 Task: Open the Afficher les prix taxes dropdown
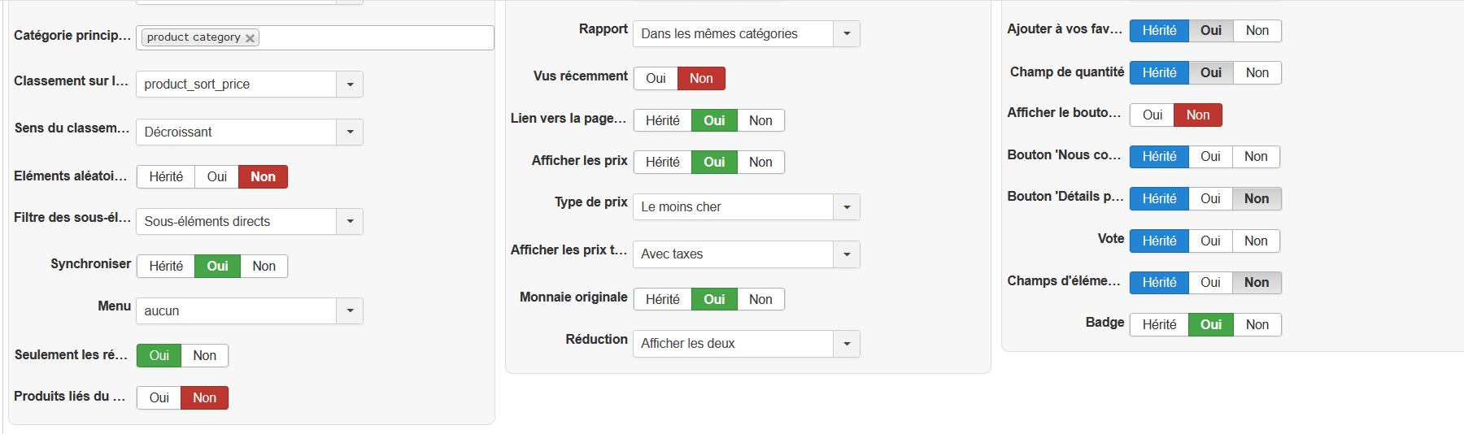point(847,254)
